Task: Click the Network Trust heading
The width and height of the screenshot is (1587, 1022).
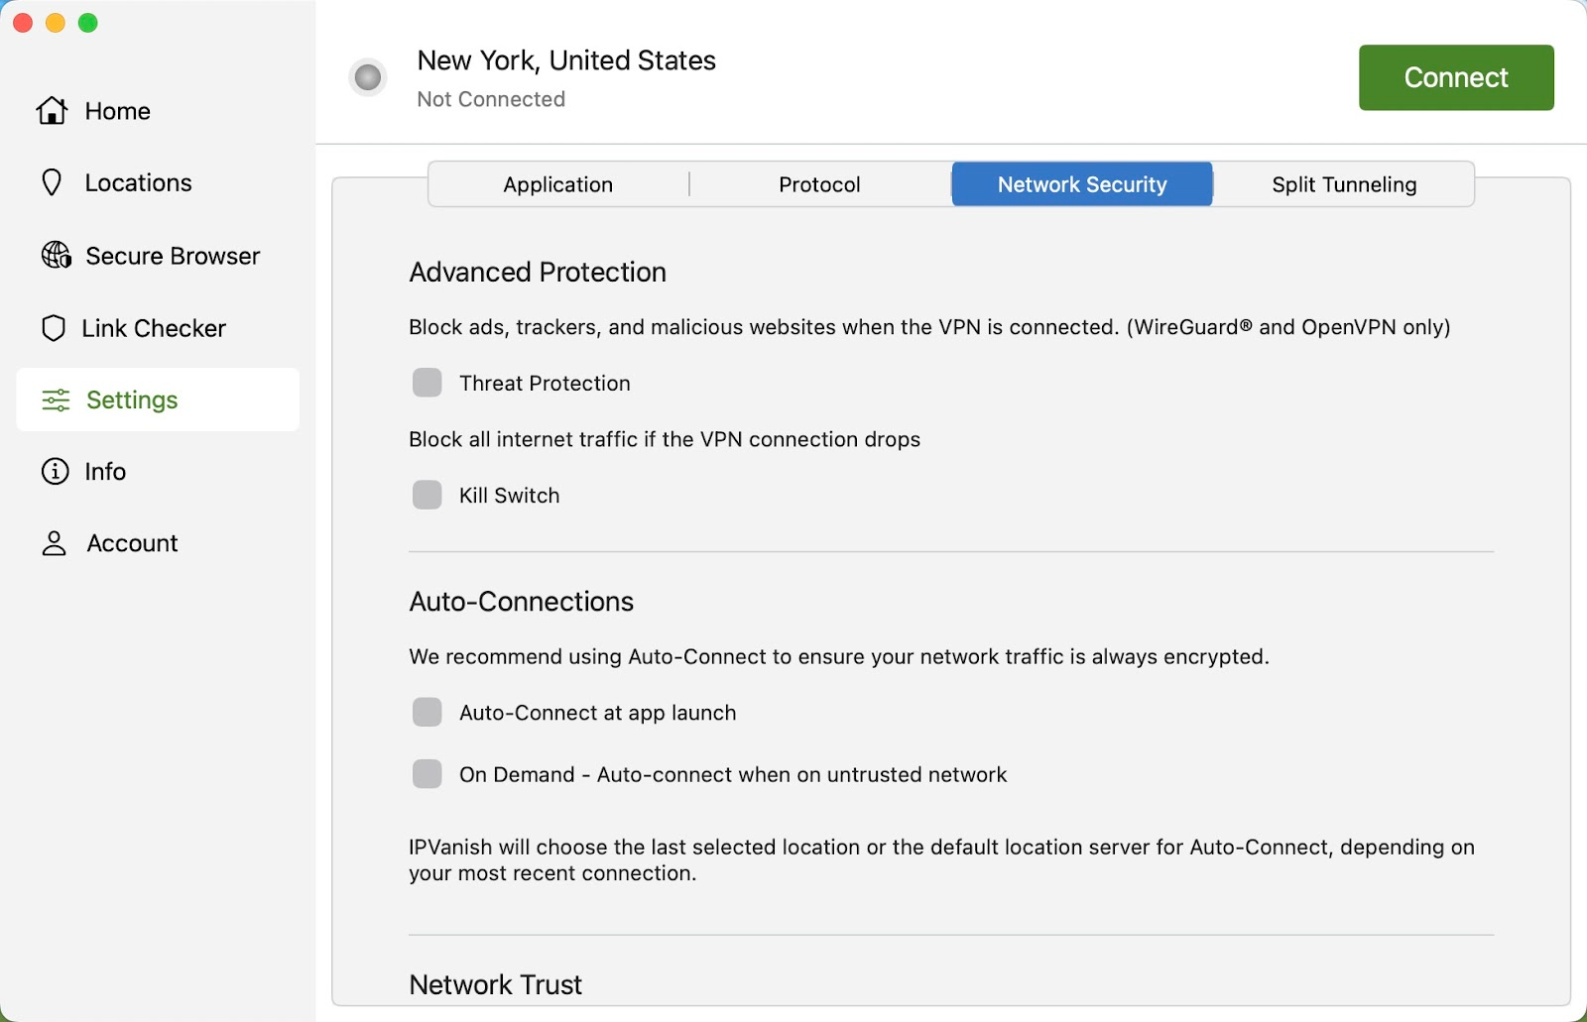Action: coord(496,984)
